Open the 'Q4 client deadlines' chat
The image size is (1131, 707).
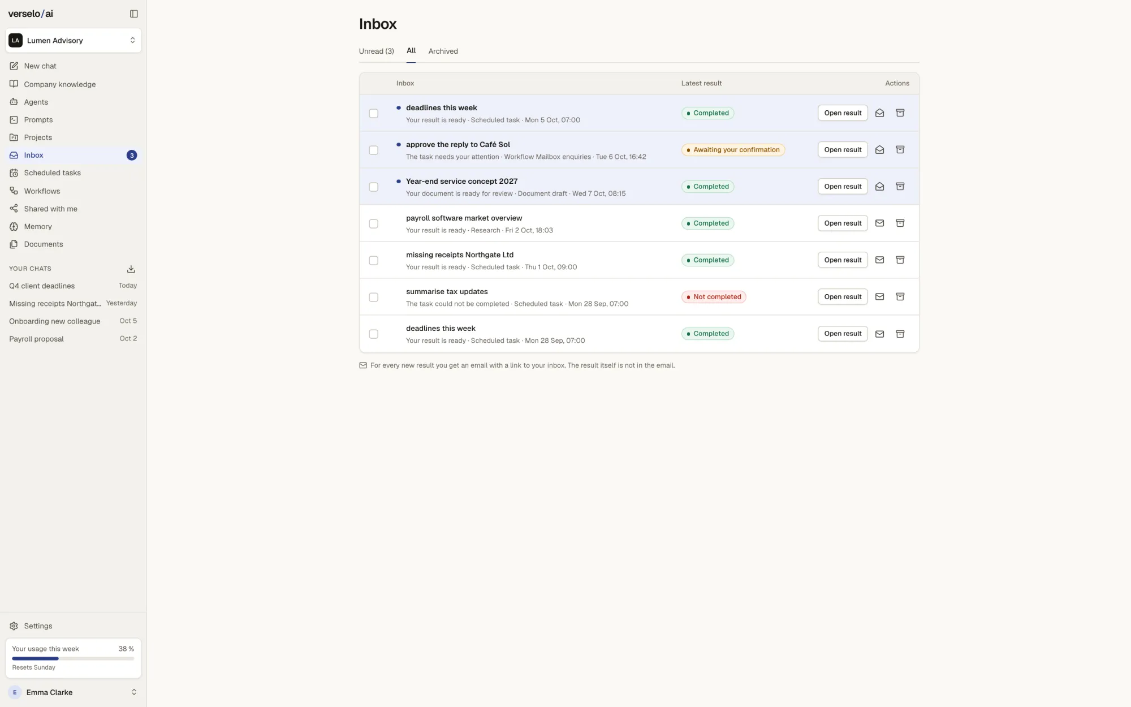(73, 286)
